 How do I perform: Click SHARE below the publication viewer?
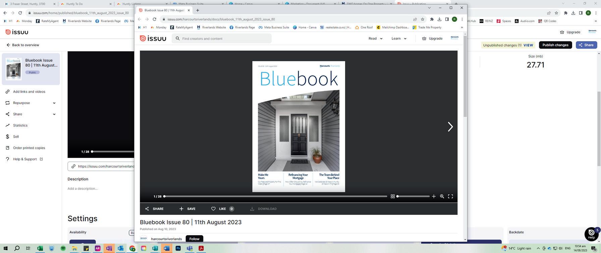[154, 209]
